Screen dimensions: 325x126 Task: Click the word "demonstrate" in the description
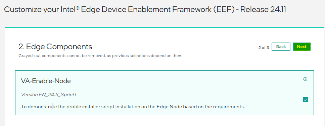[42, 107]
